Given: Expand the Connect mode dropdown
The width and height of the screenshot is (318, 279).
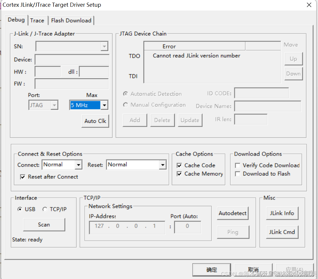Looking at the screenshot, I should [x=79, y=165].
